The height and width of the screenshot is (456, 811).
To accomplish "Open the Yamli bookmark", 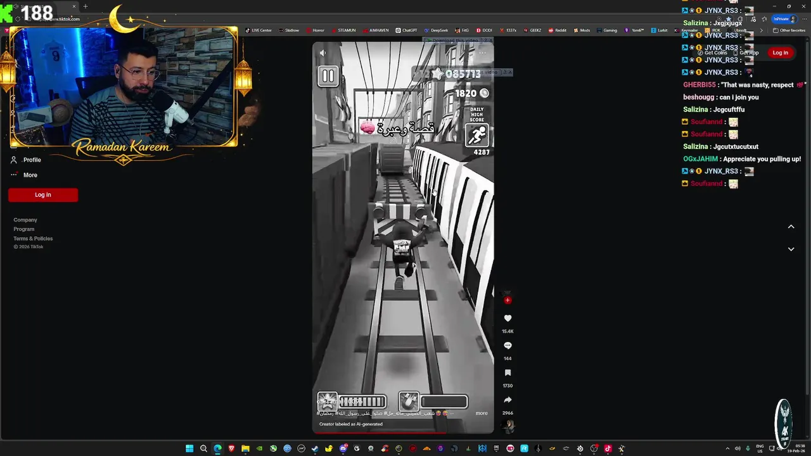I will 634,30.
